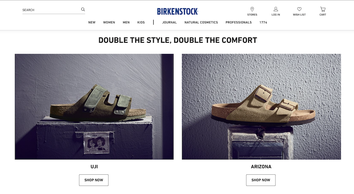Open the 1774 navigation link

263,22
